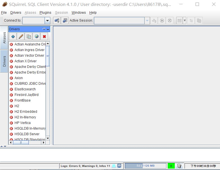
Task: Select the Elasticsearch driver entry
Action: [28, 89]
